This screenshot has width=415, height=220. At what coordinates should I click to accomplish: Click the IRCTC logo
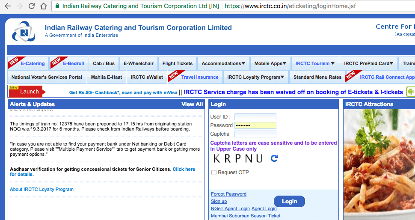(x=24, y=32)
